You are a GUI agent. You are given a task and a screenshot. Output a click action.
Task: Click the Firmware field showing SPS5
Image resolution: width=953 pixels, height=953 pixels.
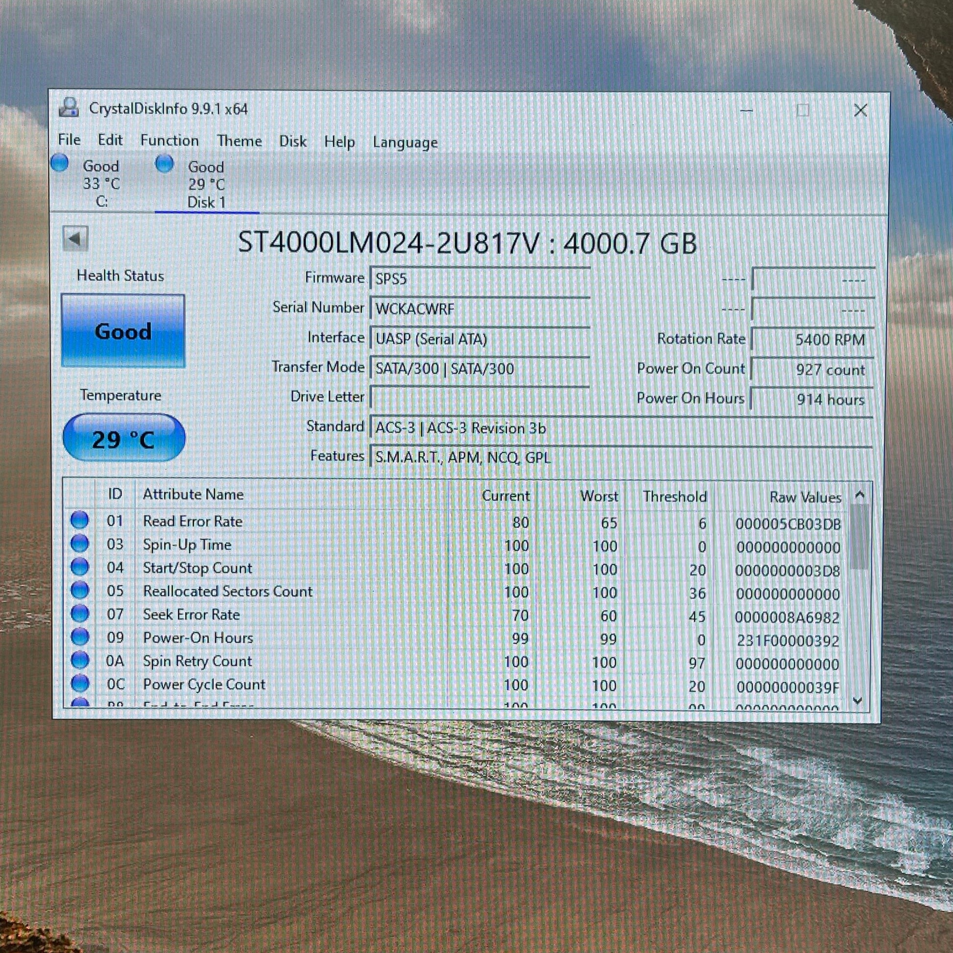[479, 279]
